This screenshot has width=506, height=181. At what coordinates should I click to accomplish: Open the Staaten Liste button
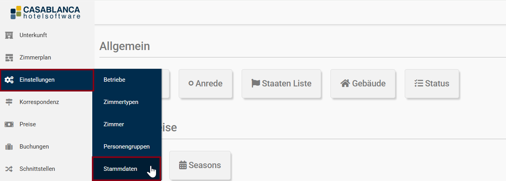tap(282, 84)
